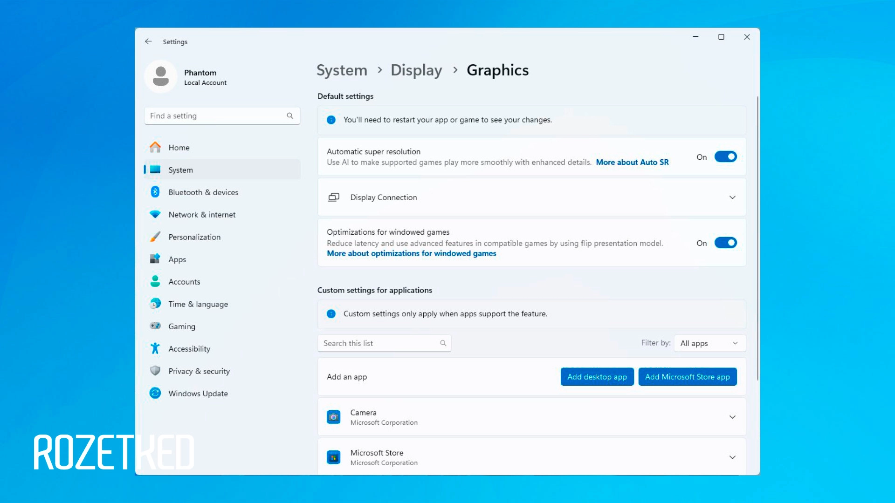Open Accounts using the person icon
Image resolution: width=895 pixels, height=503 pixels.
155,281
